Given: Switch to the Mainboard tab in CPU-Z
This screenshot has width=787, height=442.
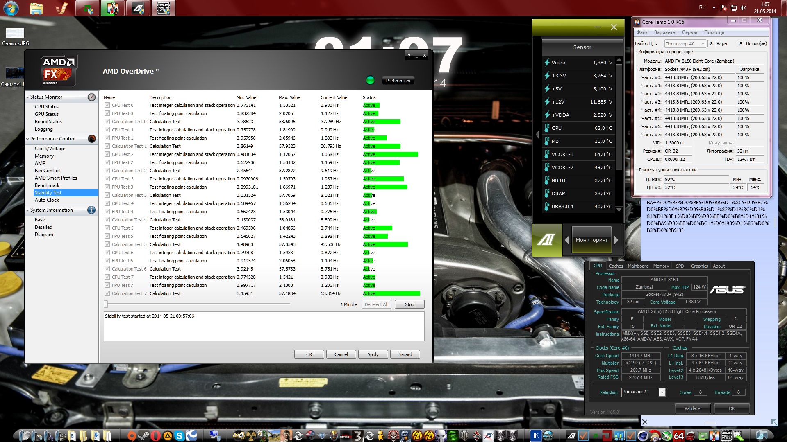Looking at the screenshot, I should click(638, 266).
